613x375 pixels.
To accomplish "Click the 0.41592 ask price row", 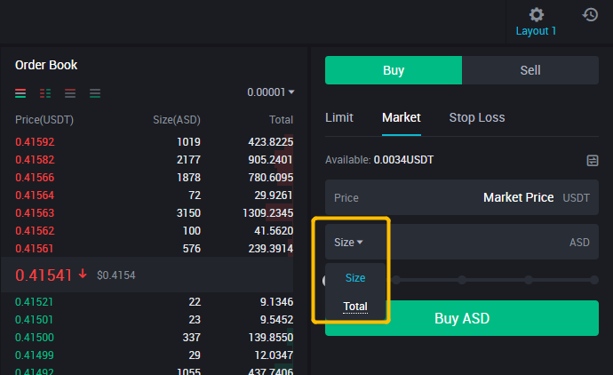I will click(35, 141).
